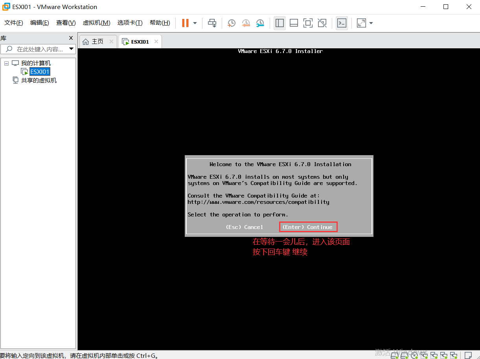Open the 帮助(H) menu
The width and height of the screenshot is (480, 359).
point(160,23)
